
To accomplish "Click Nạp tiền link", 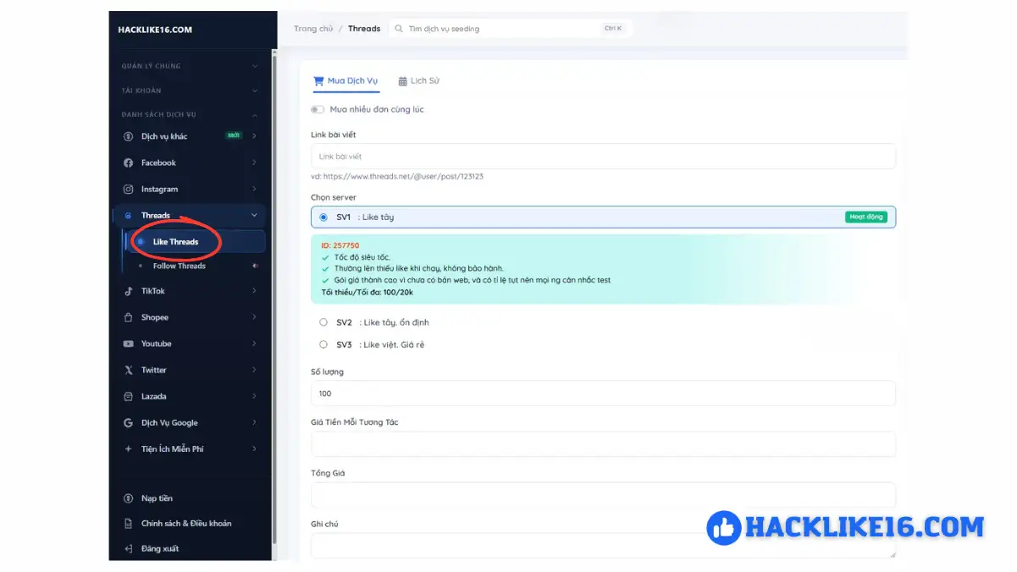I will coord(157,498).
